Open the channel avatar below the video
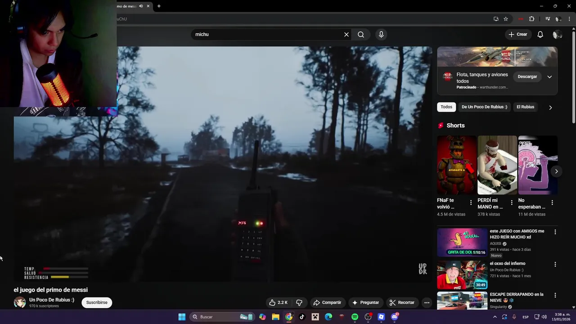 point(20,302)
